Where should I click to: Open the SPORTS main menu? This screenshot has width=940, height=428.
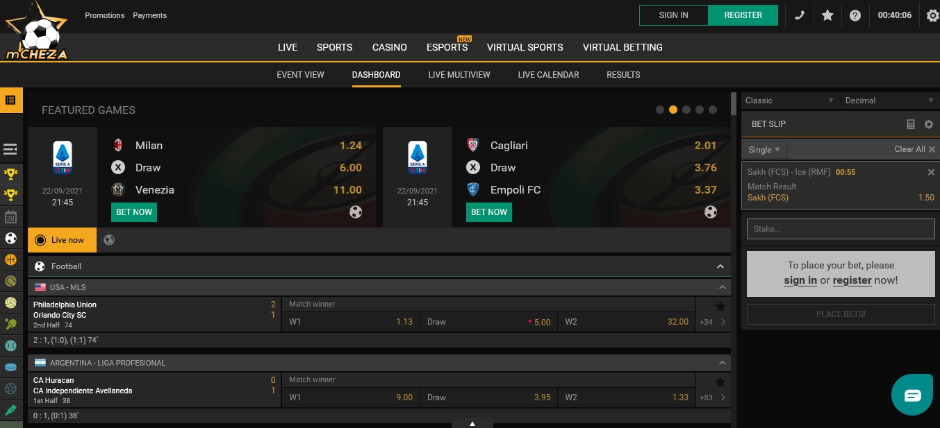pos(335,47)
